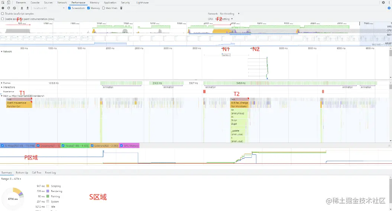Open the localhost #1 recording dropdown

(x=49, y=8)
